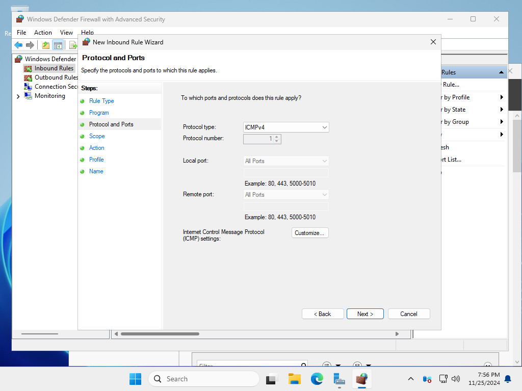522x391 pixels.
Task: Open the Remote port dropdown
Action: [324, 194]
